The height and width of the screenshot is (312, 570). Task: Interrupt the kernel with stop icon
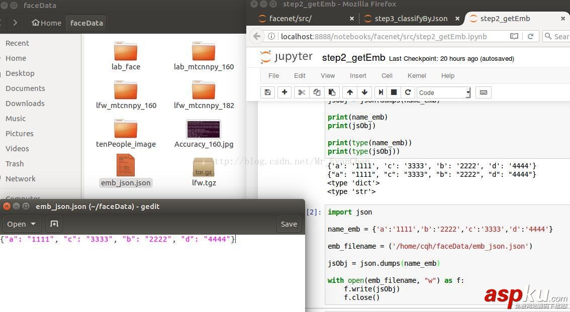[394, 92]
